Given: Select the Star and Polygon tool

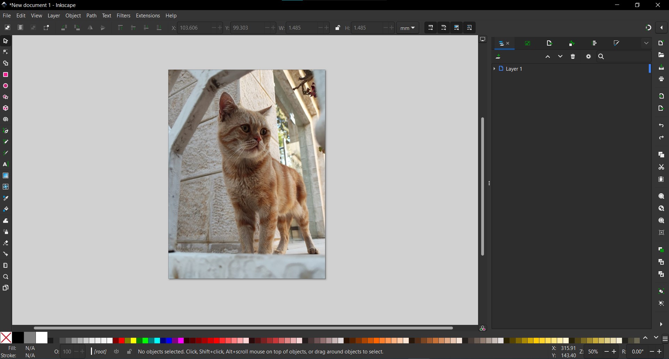Looking at the screenshot, I should click(x=6, y=97).
